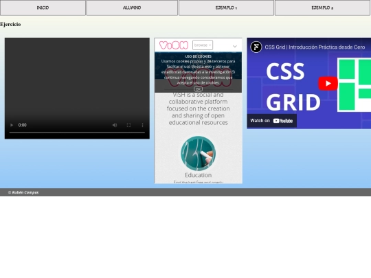Click the YouTube channel avatar icon

[x=256, y=47]
